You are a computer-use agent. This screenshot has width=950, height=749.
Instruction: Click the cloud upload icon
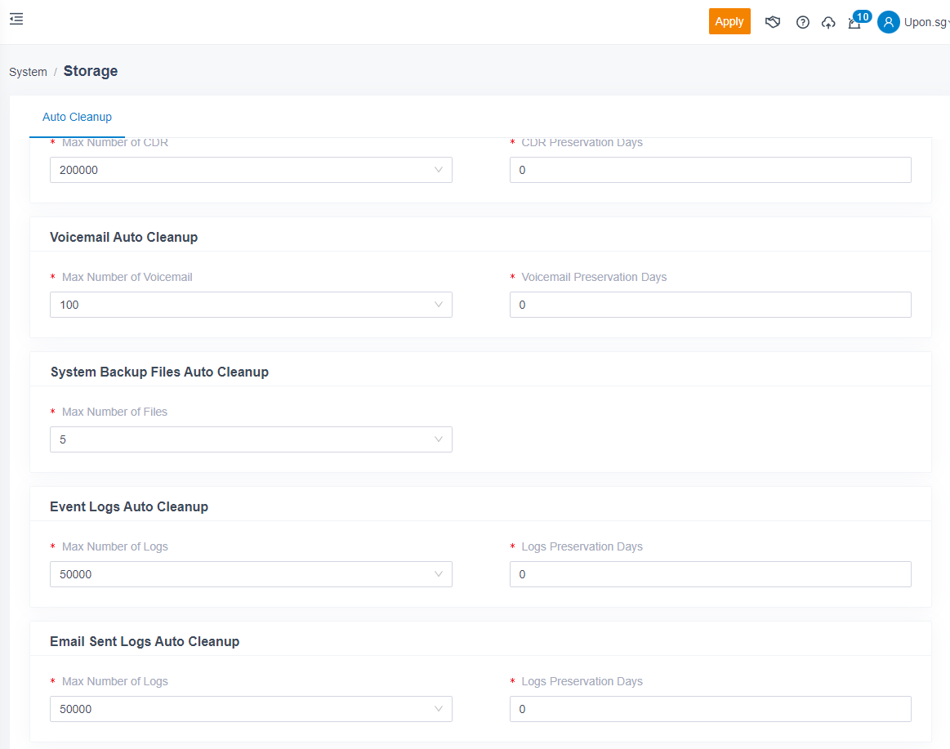click(x=828, y=23)
